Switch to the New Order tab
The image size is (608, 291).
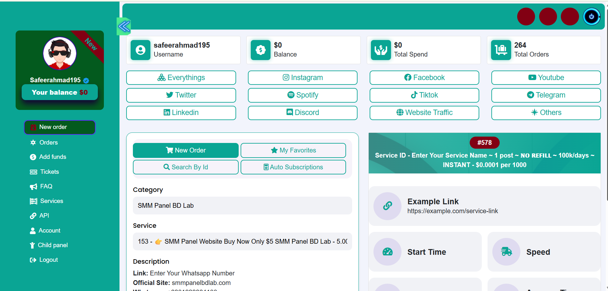point(186,150)
